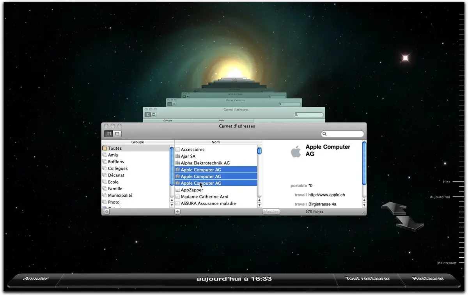468x295 pixels.
Task: Select the Photo group
Action: [136, 202]
